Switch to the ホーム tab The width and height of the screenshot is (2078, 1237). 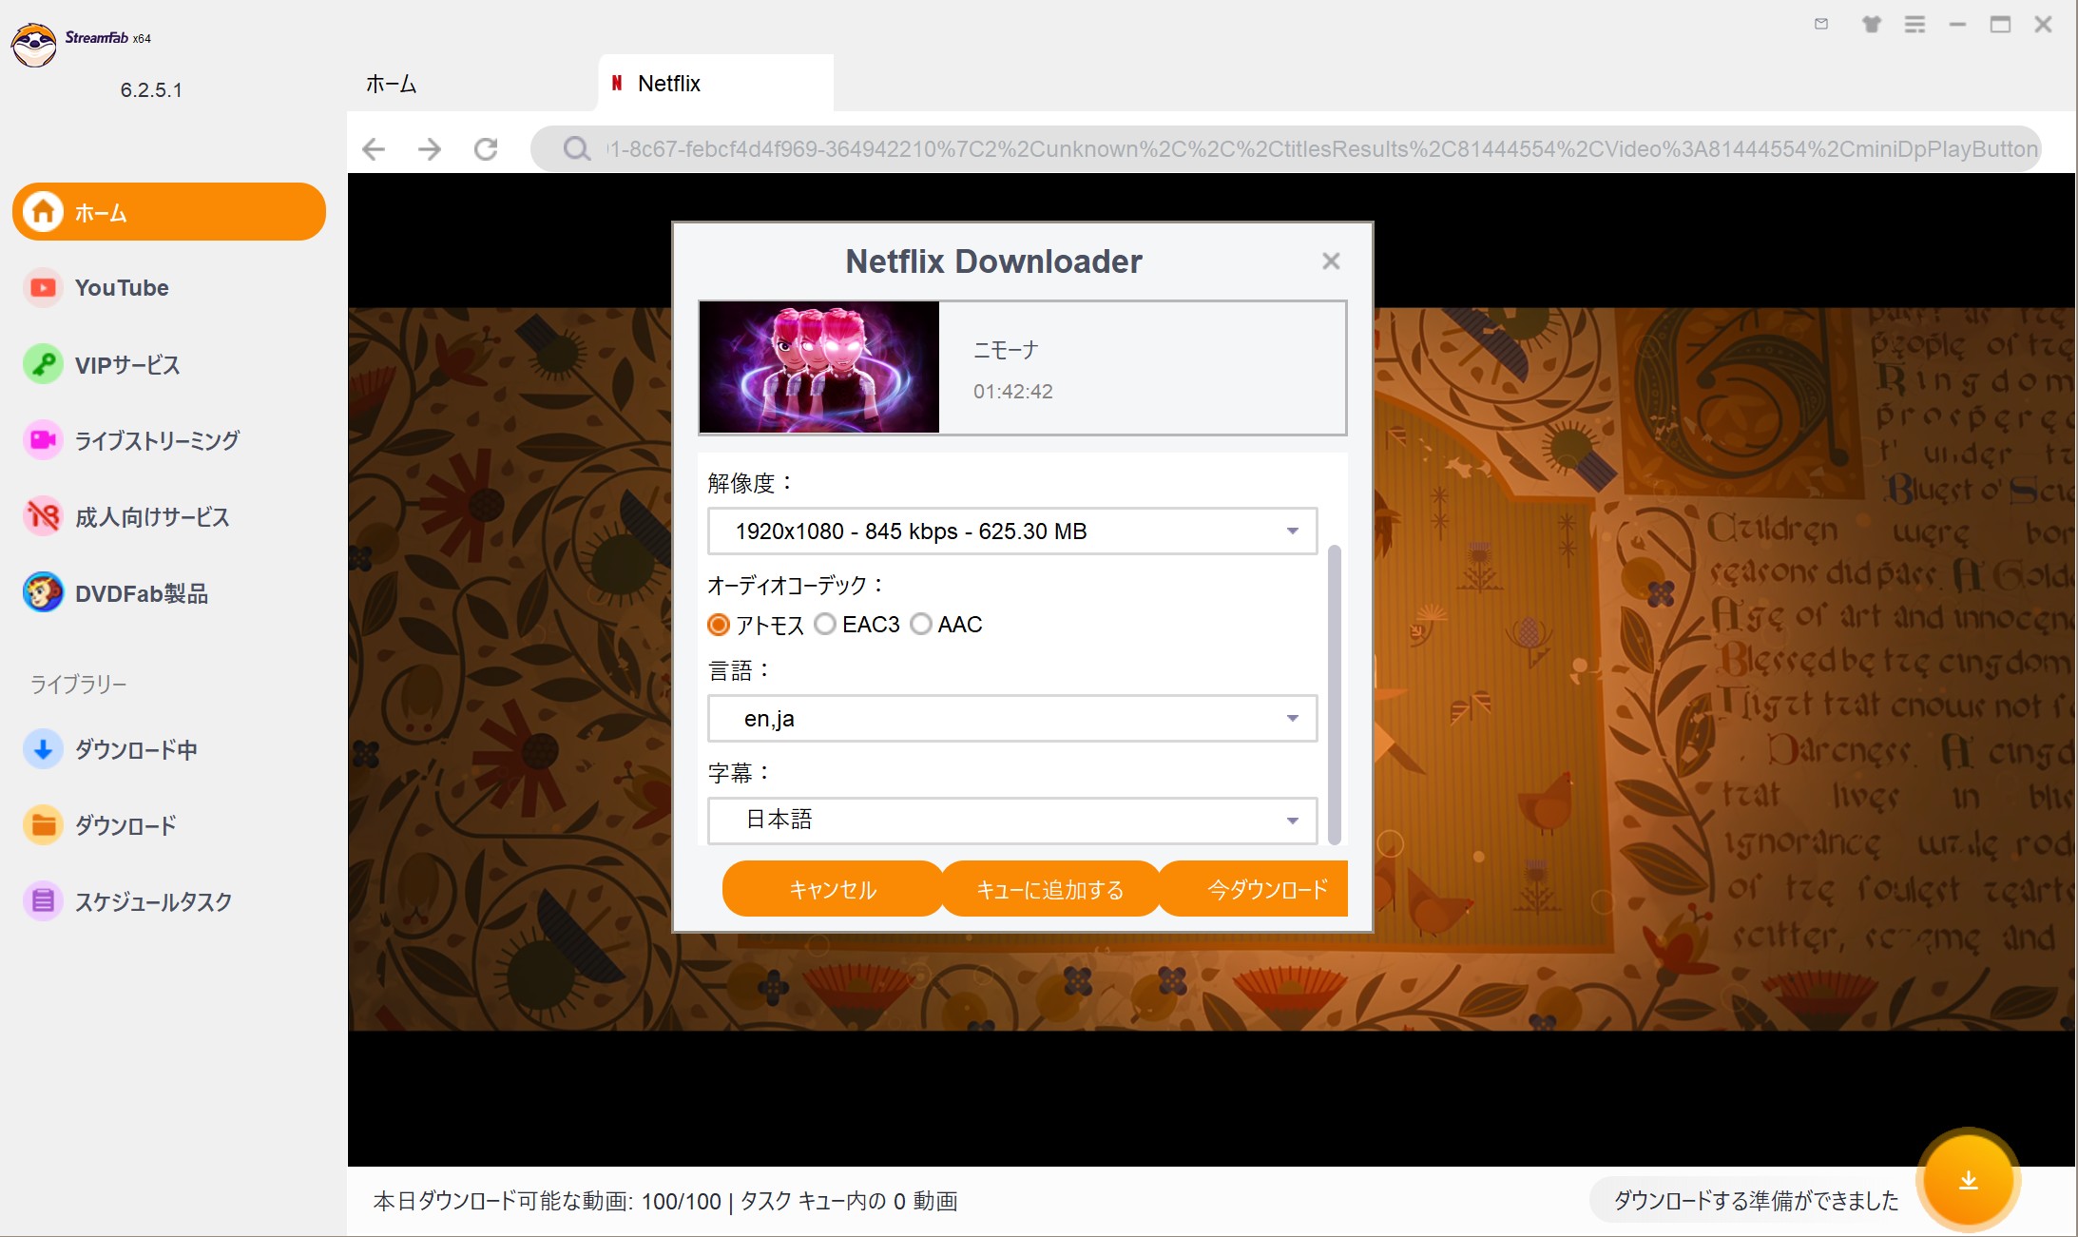tap(392, 84)
